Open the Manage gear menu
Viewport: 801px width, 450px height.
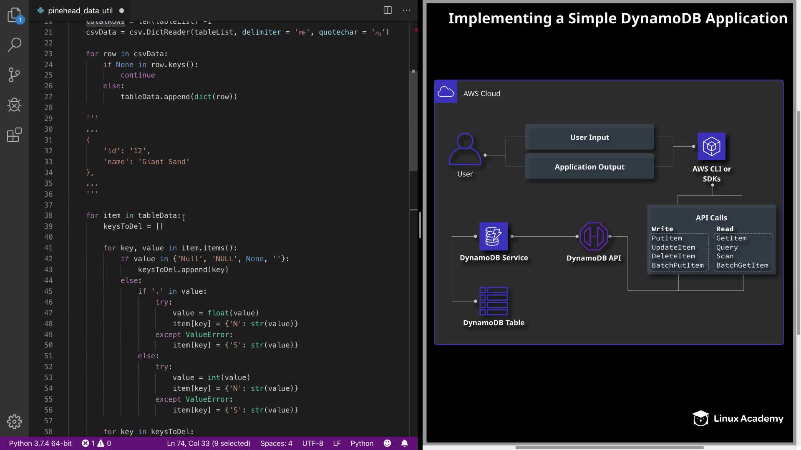(x=15, y=422)
